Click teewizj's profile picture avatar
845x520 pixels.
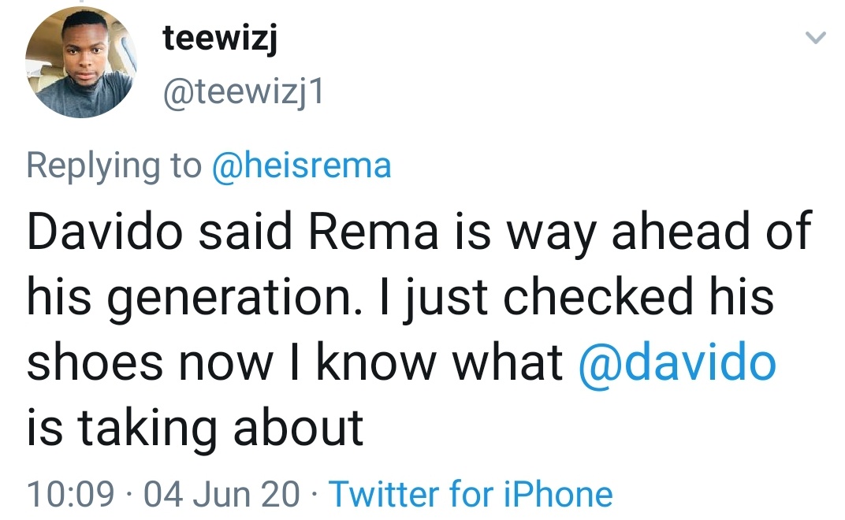[x=81, y=64]
